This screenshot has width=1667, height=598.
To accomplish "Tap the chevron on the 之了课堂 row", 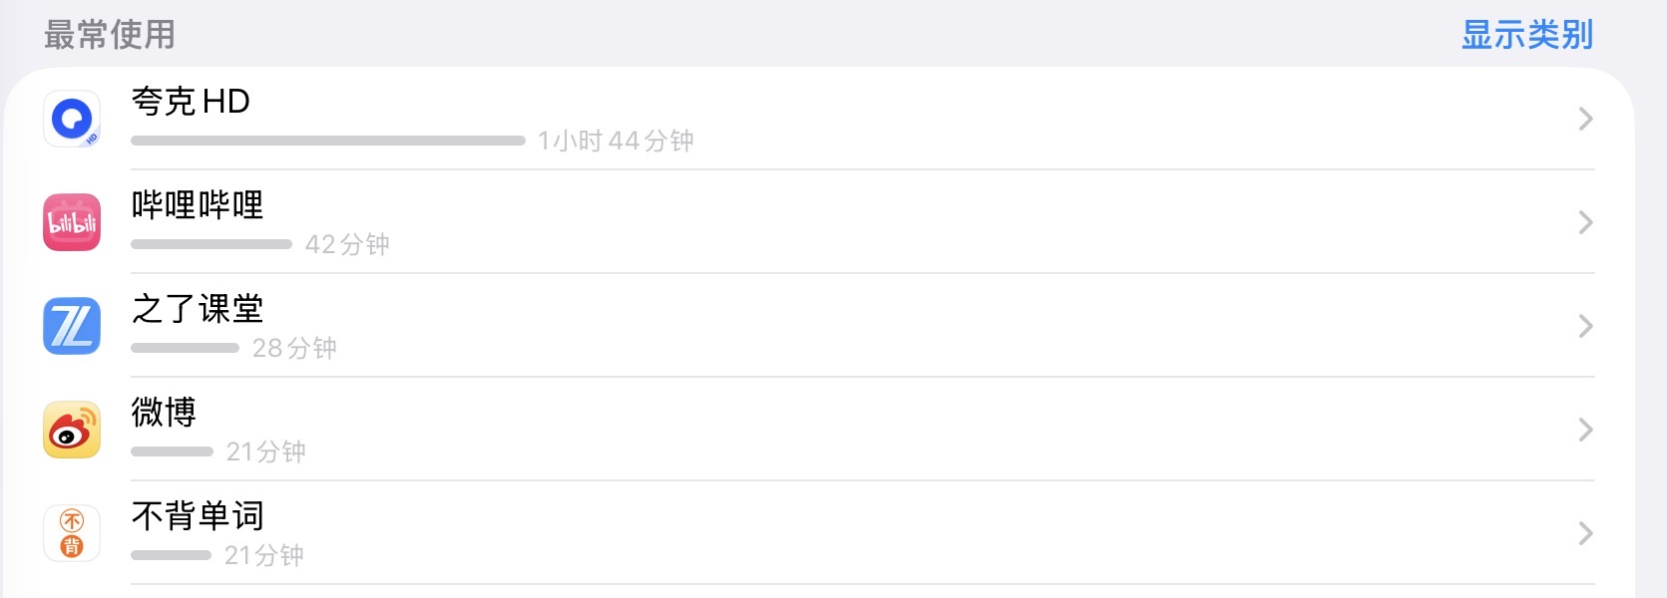I will 1584,327.
